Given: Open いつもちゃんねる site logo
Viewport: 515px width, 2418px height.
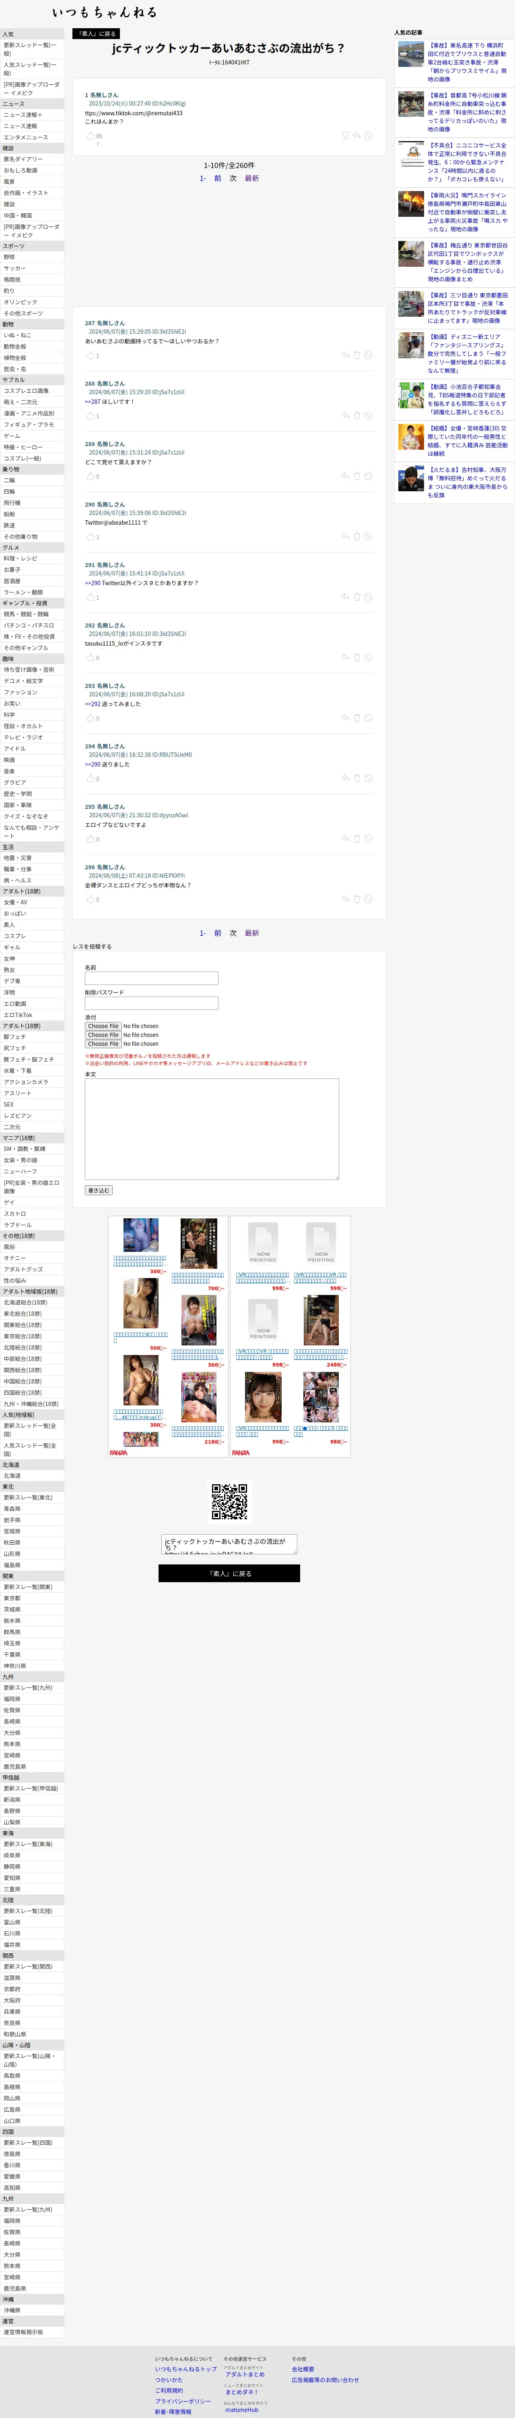Looking at the screenshot, I should click(105, 12).
